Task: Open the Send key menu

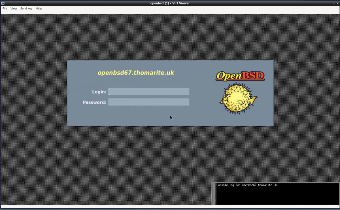Action: 26,8
